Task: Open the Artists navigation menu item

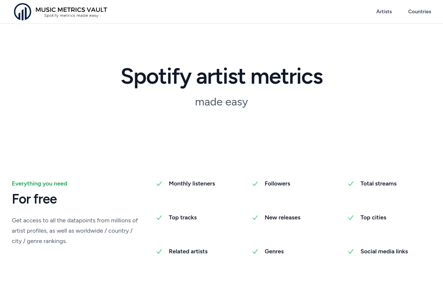Action: 384,12
